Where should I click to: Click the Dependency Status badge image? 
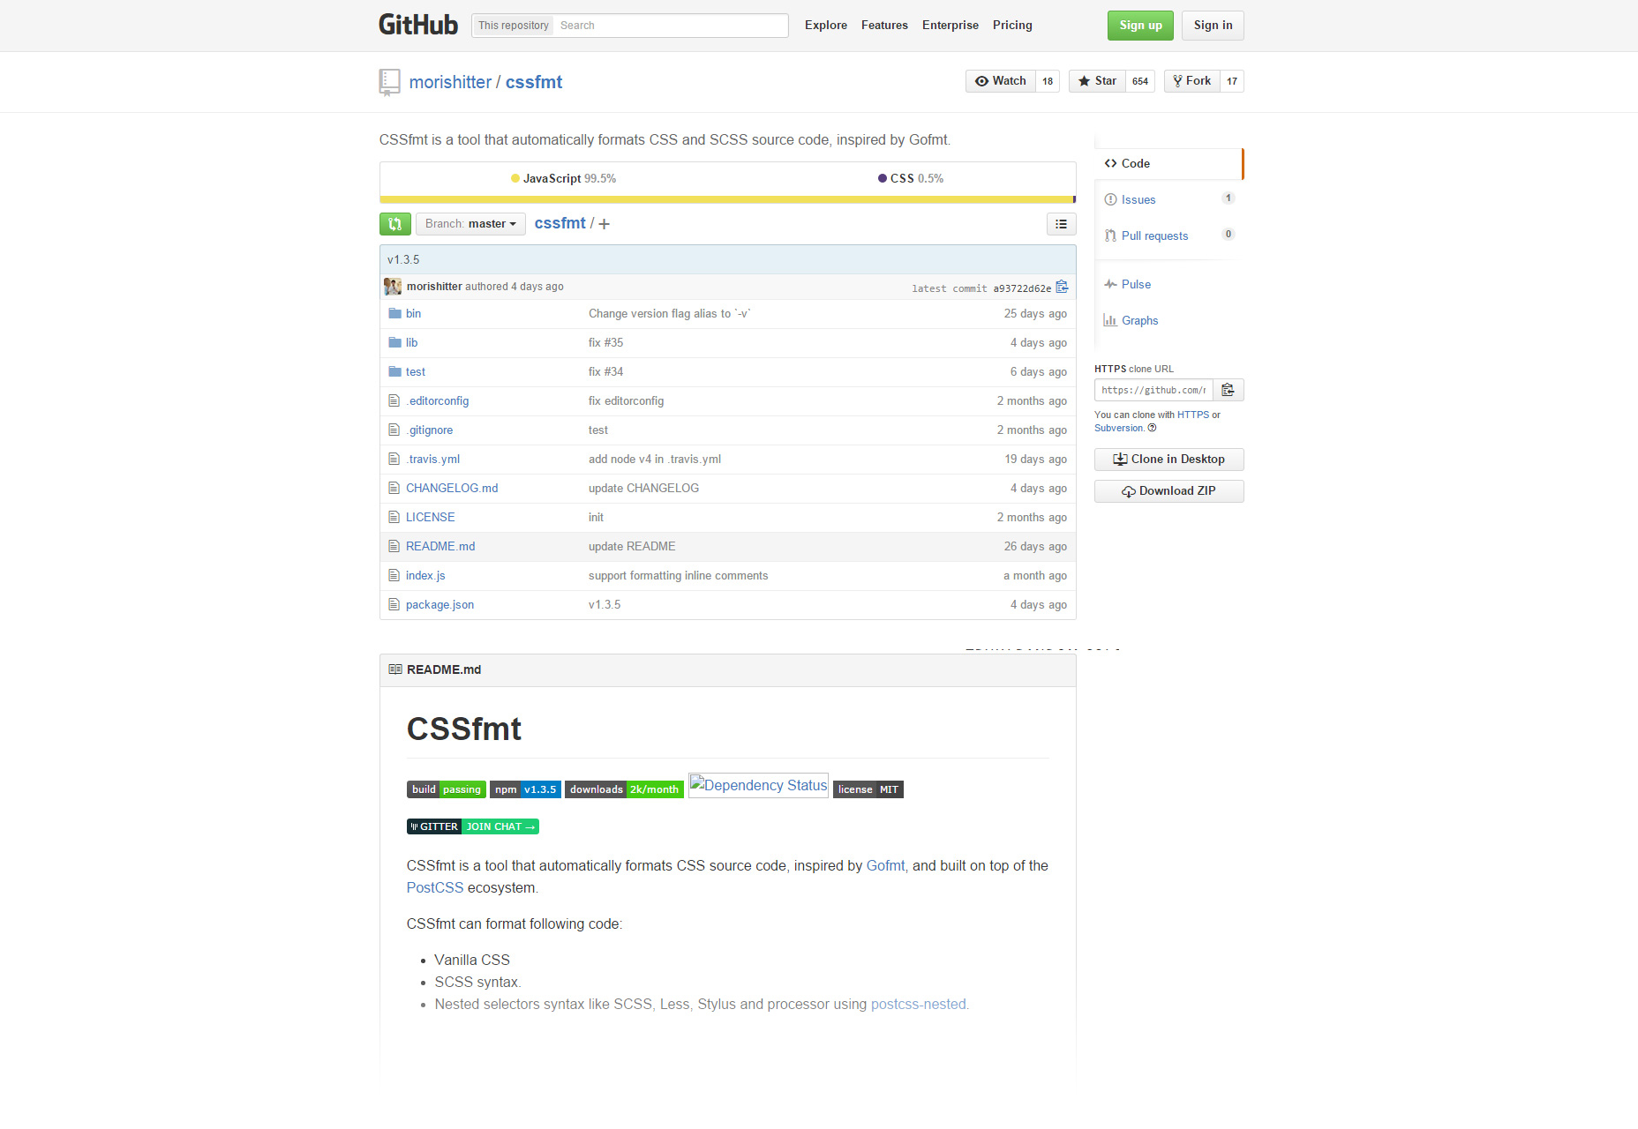(x=758, y=785)
